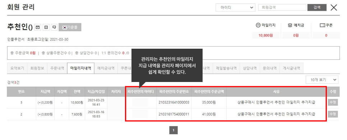Click the 검색 search button
The image size is (347, 140).
click(x=317, y=8)
